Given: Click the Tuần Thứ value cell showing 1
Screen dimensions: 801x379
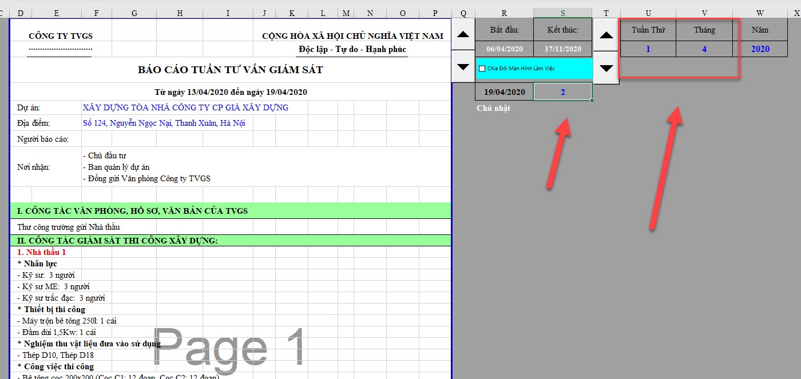Looking at the screenshot, I should 648,49.
